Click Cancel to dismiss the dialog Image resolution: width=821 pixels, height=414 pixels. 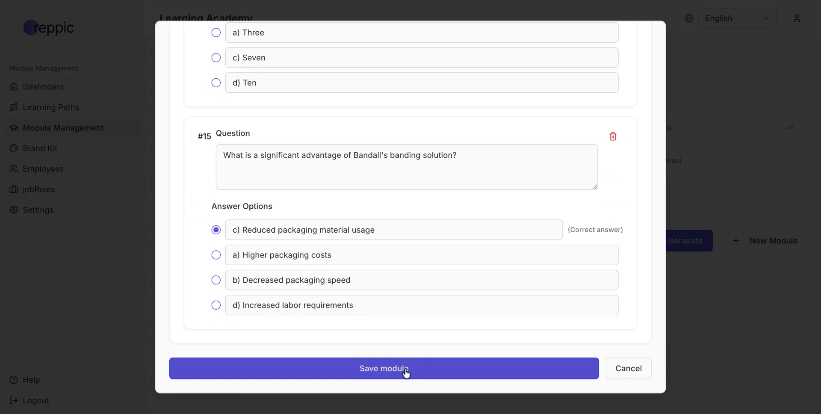coord(629,368)
